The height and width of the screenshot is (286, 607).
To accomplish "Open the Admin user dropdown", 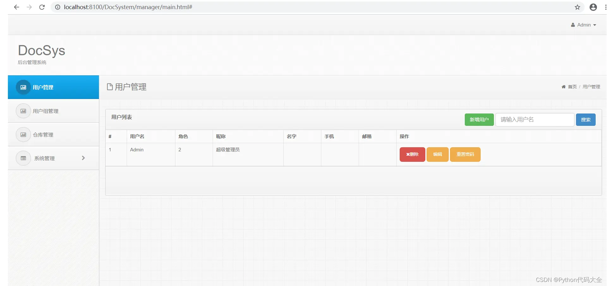I will (584, 25).
